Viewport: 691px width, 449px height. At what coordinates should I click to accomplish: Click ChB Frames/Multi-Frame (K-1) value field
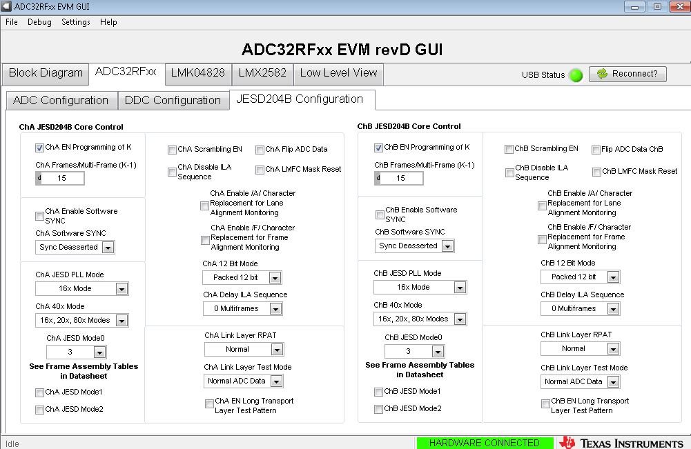tap(402, 178)
